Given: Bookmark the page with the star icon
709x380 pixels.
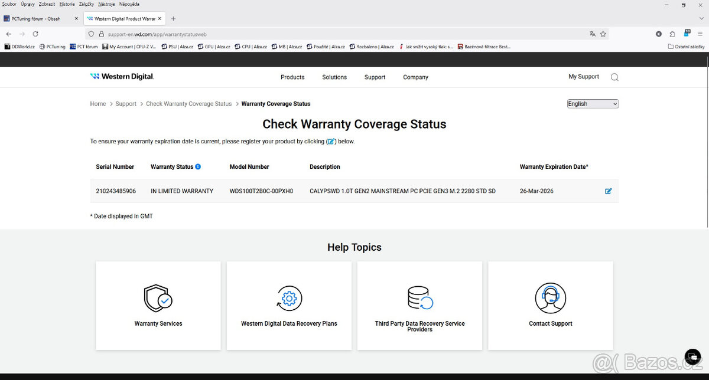Looking at the screenshot, I should pyautogui.click(x=603, y=34).
